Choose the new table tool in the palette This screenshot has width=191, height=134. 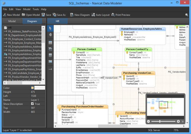point(50,42)
